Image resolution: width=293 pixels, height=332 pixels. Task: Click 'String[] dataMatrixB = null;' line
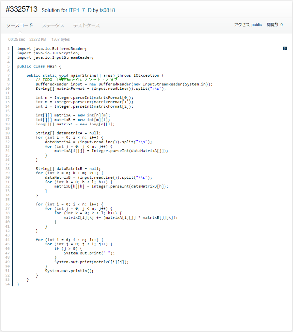68,169
